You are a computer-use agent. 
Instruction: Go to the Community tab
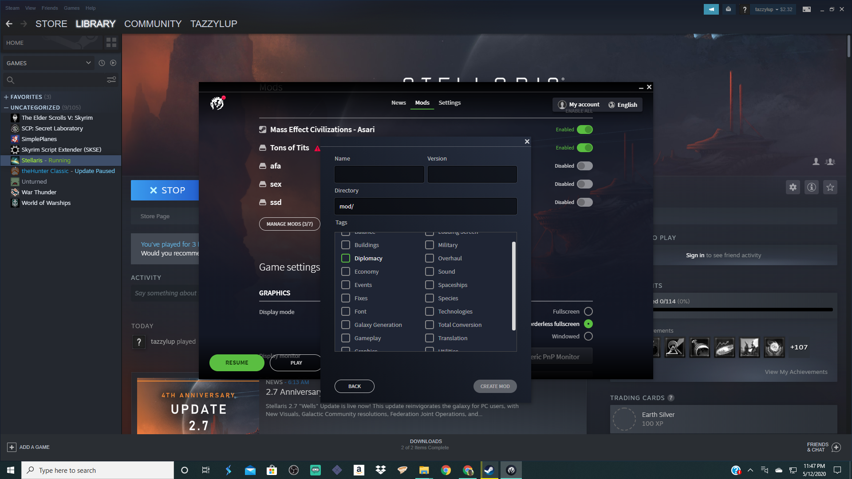[x=153, y=24]
